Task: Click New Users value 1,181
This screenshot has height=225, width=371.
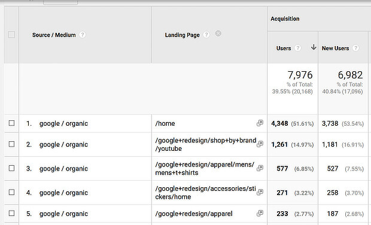Action: pyautogui.click(x=330, y=145)
